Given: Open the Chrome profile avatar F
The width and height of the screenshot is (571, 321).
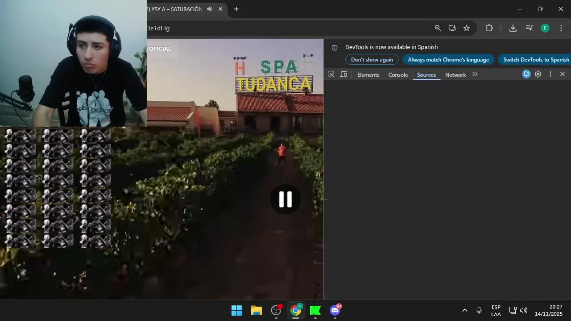Looking at the screenshot, I should point(545,28).
